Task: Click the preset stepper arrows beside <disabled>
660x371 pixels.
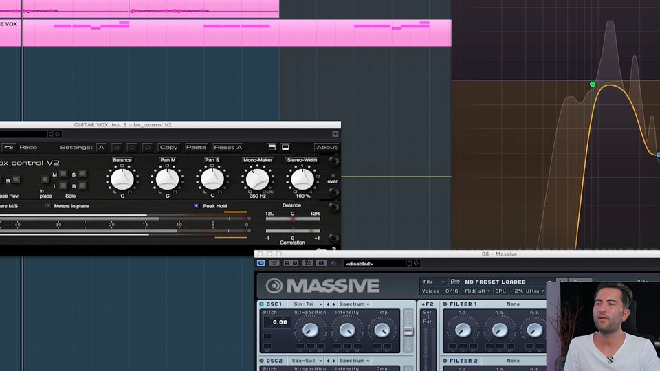Action: (x=408, y=263)
